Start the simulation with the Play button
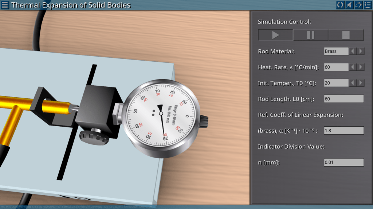 tap(275, 35)
